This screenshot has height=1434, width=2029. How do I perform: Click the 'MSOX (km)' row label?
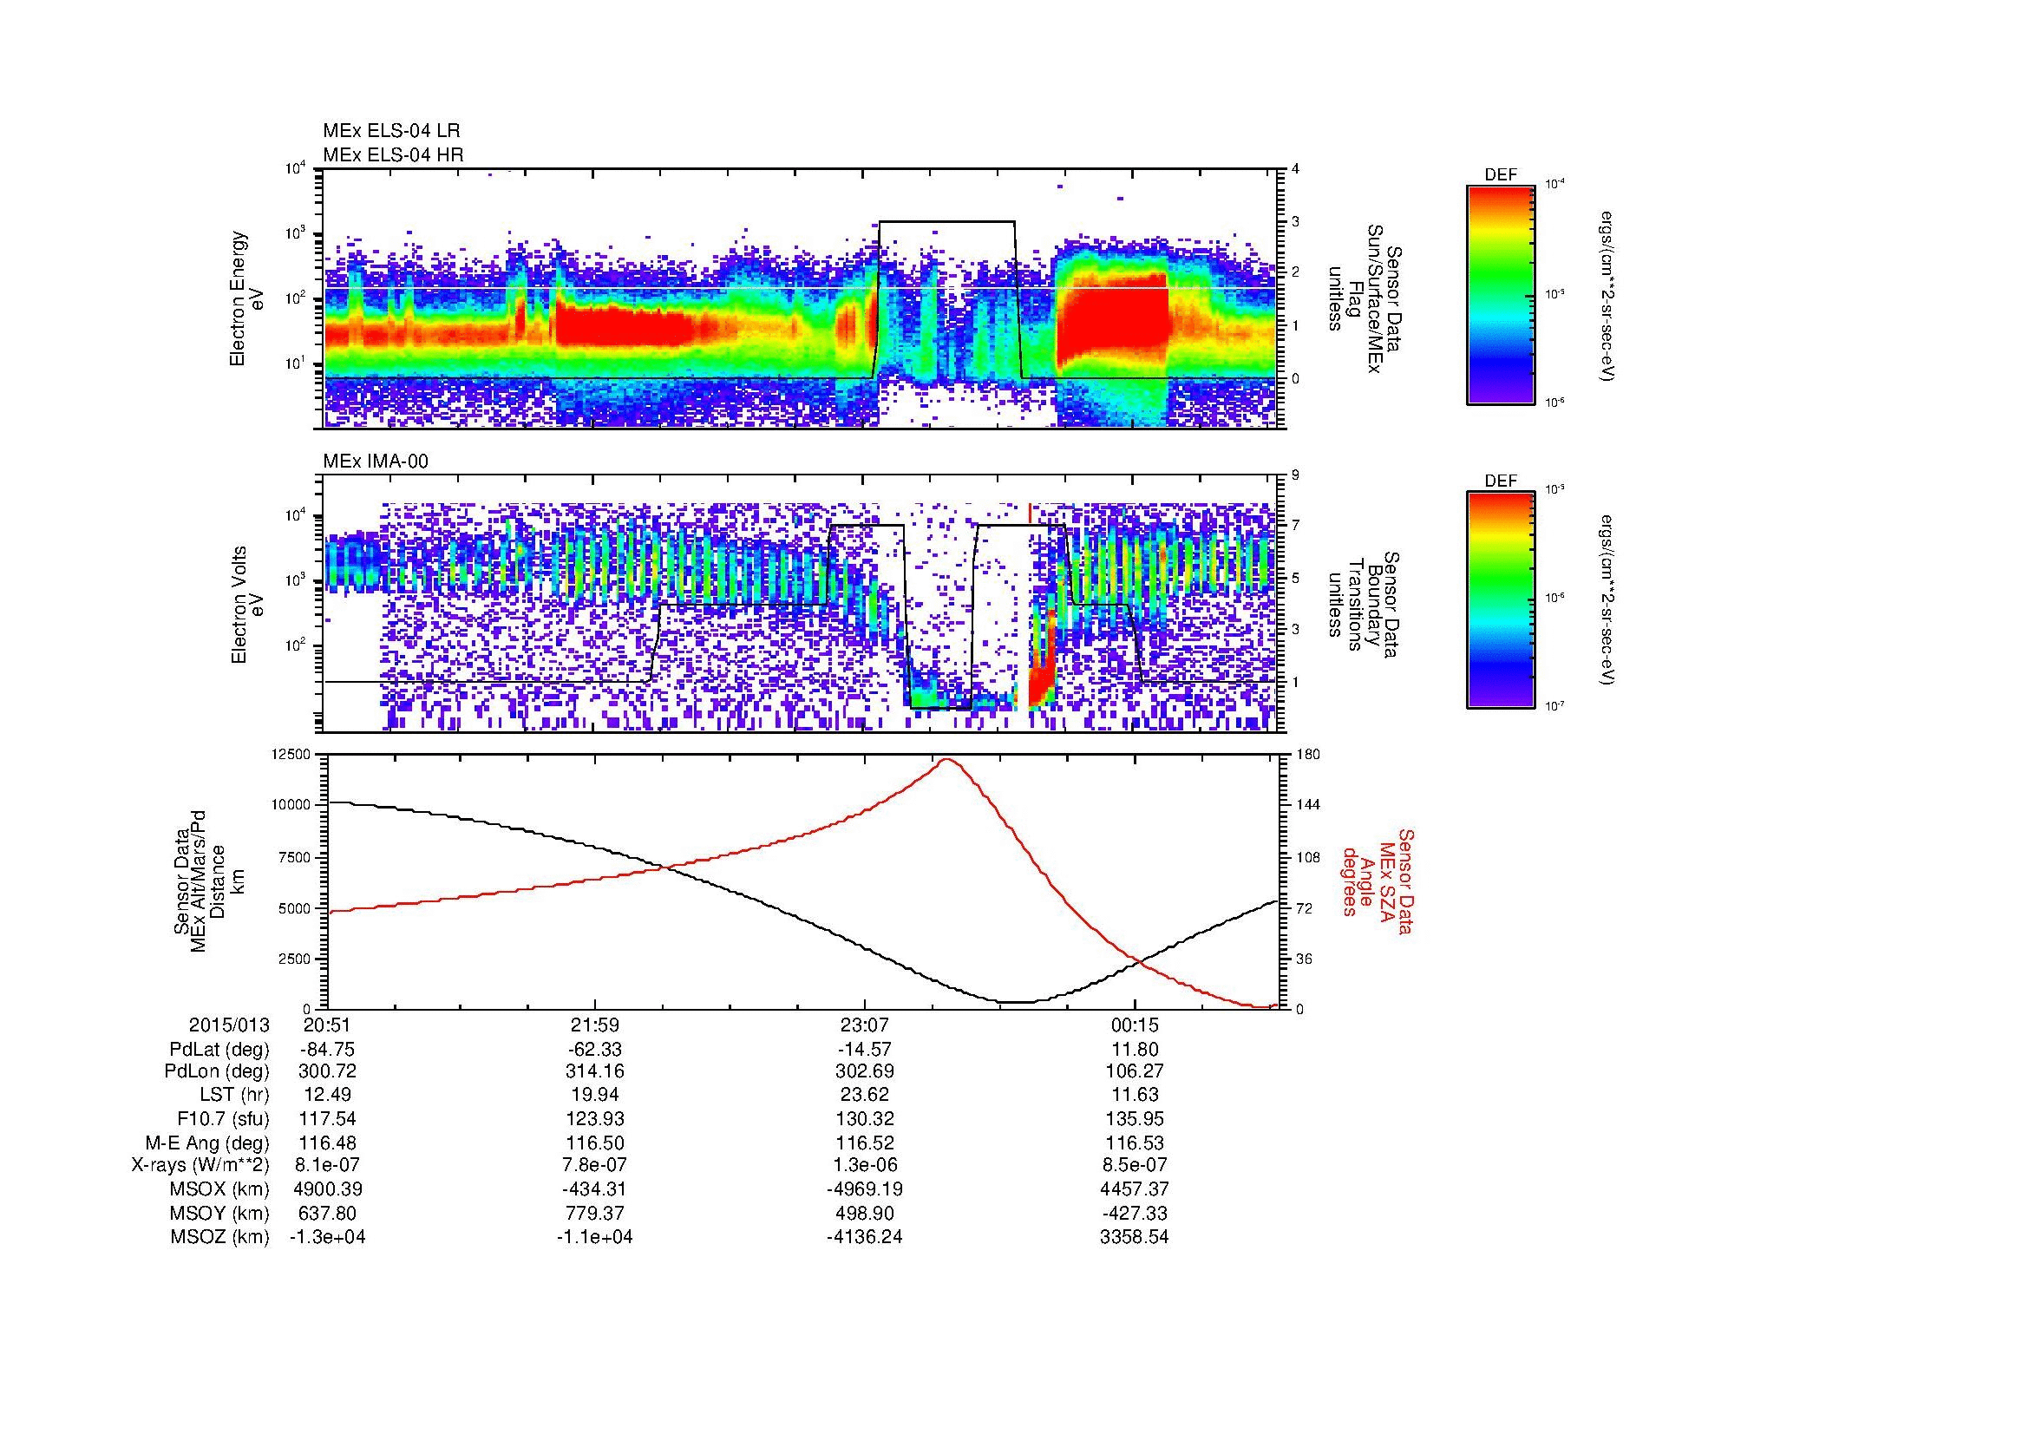(219, 1189)
